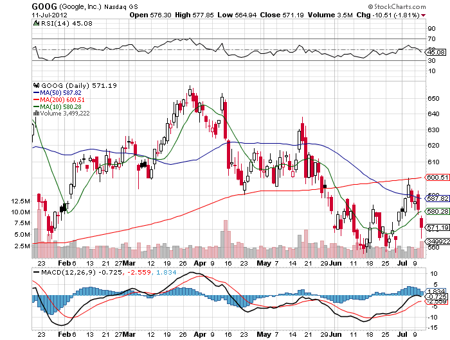The height and width of the screenshot is (340, 450).
Task: Click the 580.28 green price tag
Action: tap(437, 212)
